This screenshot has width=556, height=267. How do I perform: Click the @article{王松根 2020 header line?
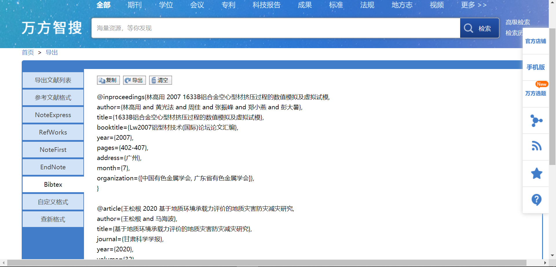[x=195, y=209]
